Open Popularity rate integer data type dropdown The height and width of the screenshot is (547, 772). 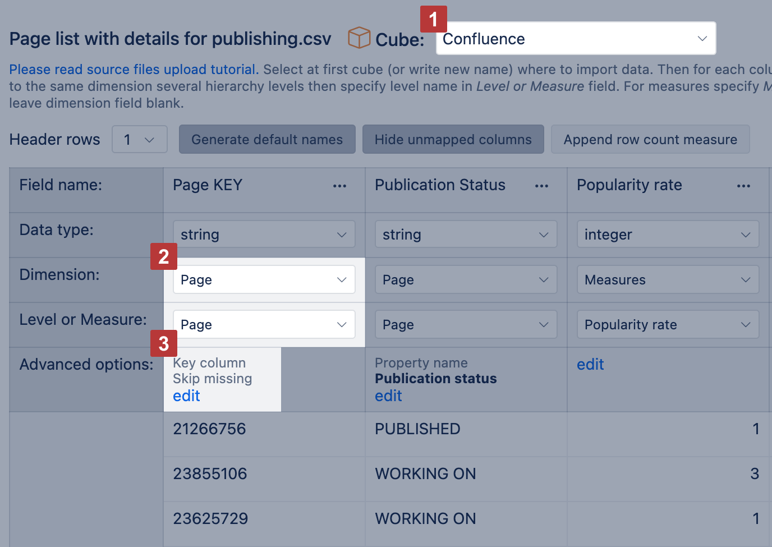tap(668, 235)
